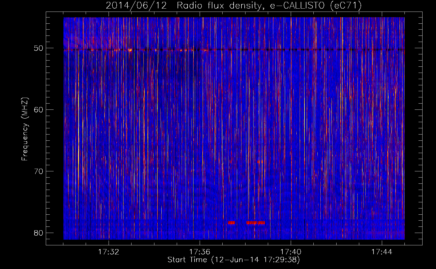Click the 50 MHz frequency tick label

39,48
